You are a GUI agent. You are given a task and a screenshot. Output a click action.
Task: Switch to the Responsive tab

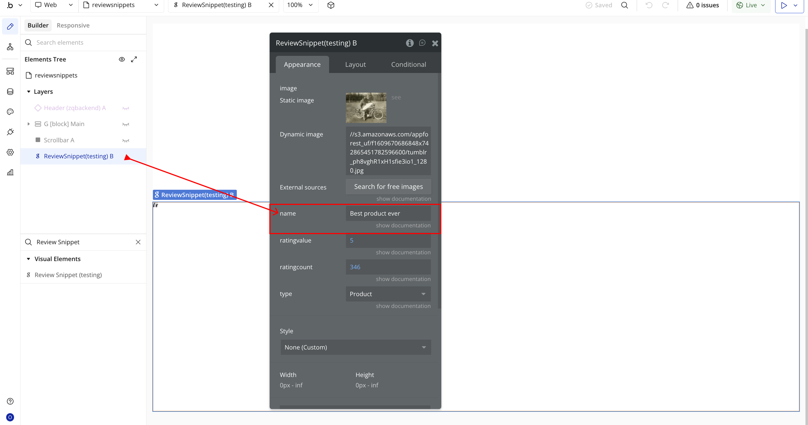click(x=73, y=26)
